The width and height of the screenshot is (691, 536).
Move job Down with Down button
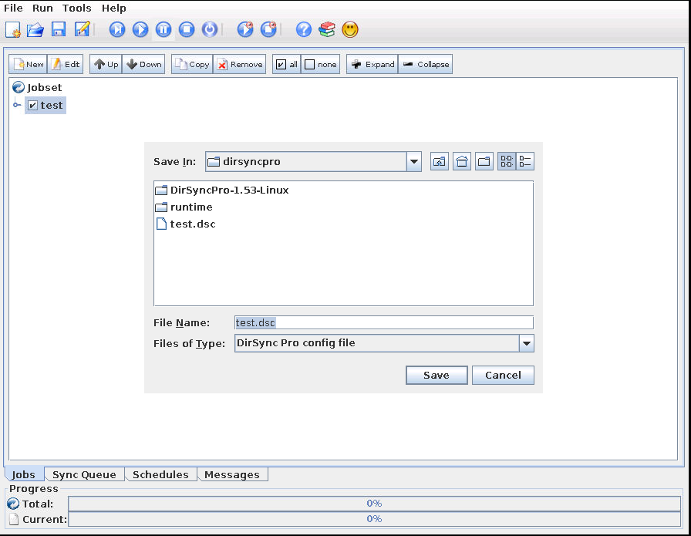click(x=143, y=64)
